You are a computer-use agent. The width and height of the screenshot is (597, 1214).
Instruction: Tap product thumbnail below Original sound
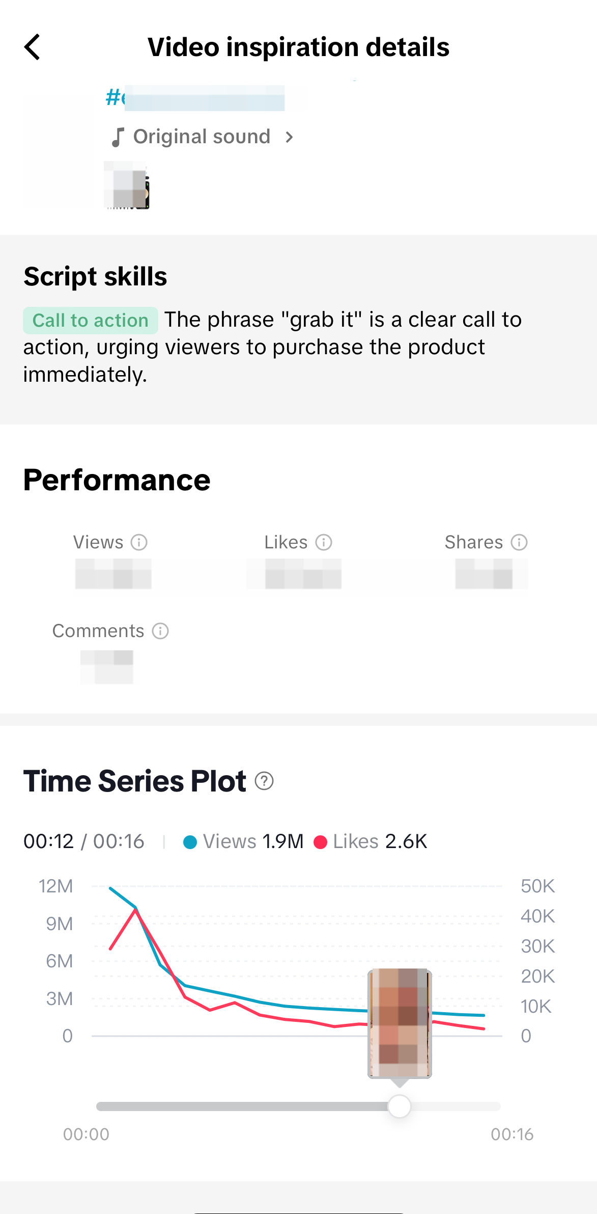click(127, 186)
